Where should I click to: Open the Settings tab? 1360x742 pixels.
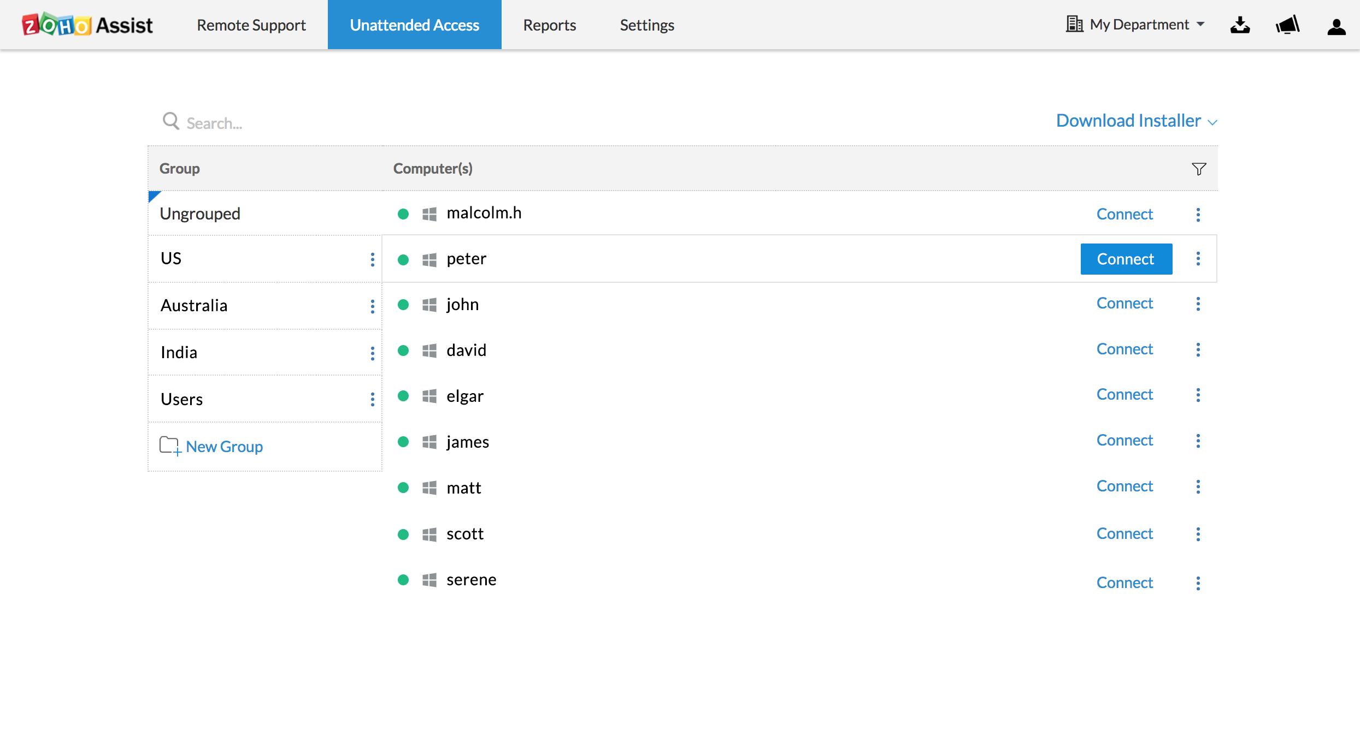tap(647, 25)
